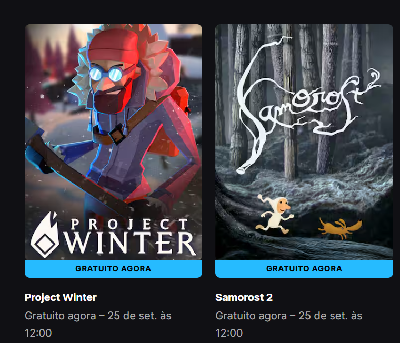Click the orange dog on the Samorost cover
The height and width of the screenshot is (343, 400).
coord(340,228)
